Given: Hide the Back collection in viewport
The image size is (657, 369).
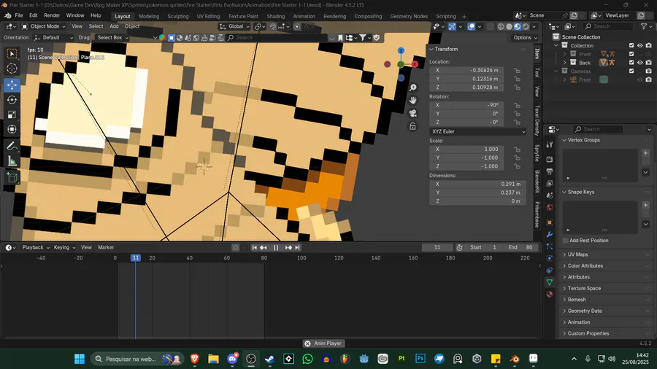Looking at the screenshot, I should [639, 62].
